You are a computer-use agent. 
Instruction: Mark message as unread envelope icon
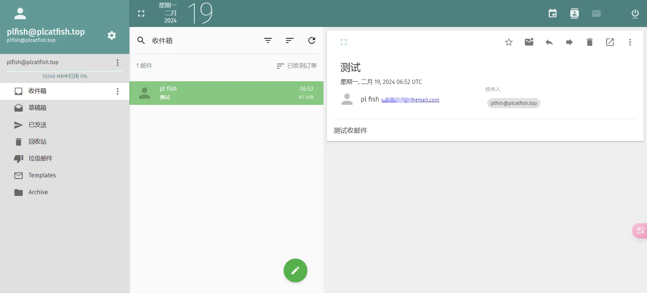tap(529, 42)
